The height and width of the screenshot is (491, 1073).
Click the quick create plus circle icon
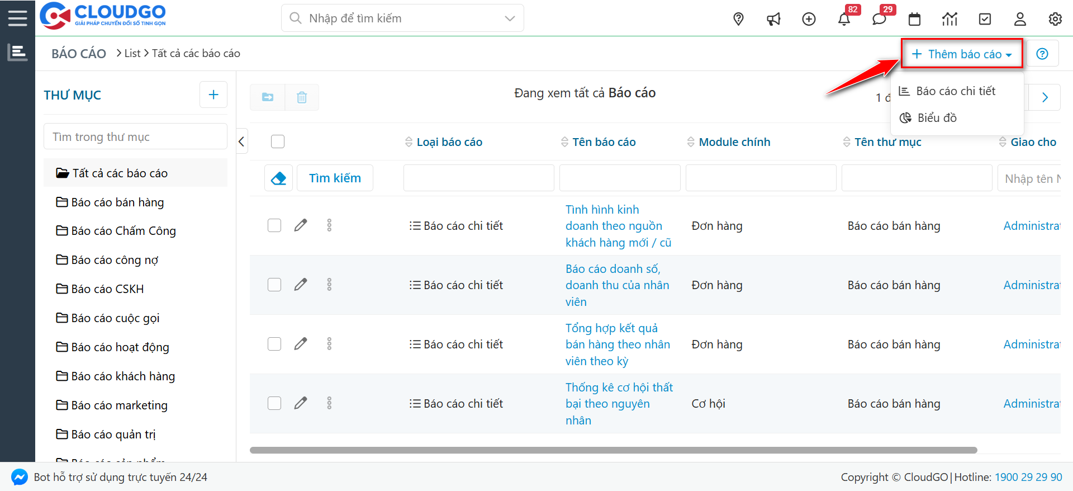point(809,20)
